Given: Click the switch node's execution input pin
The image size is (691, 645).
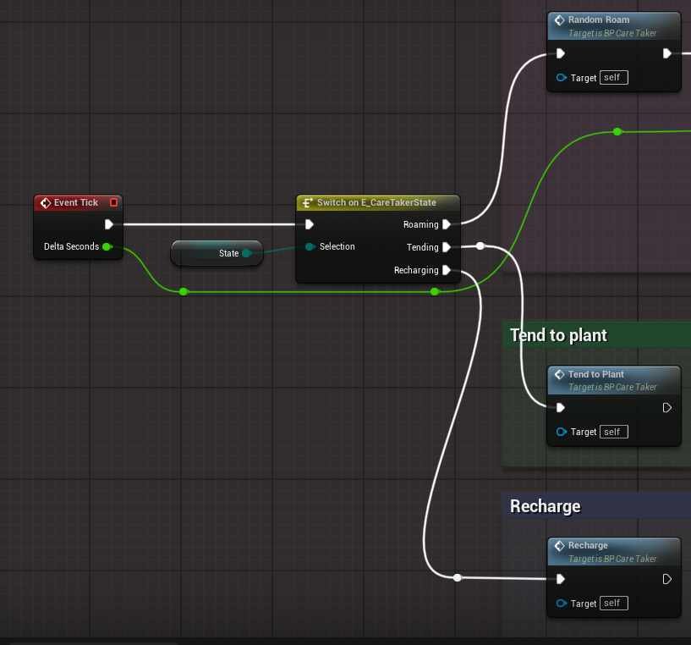Looking at the screenshot, I should pos(310,224).
